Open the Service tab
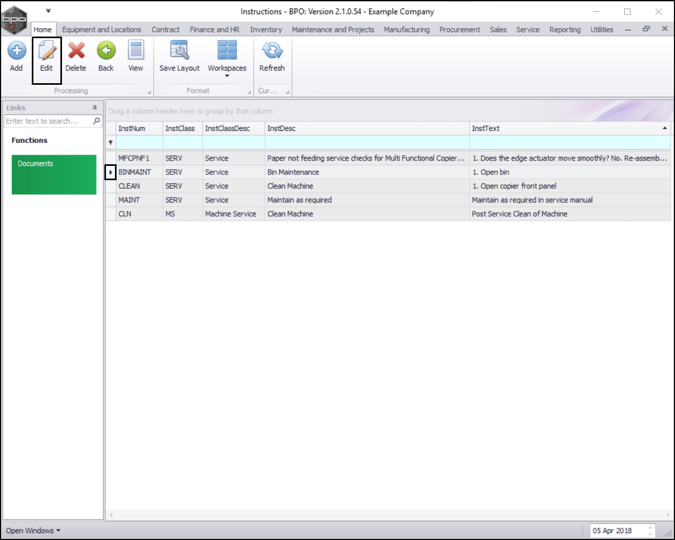 528,30
